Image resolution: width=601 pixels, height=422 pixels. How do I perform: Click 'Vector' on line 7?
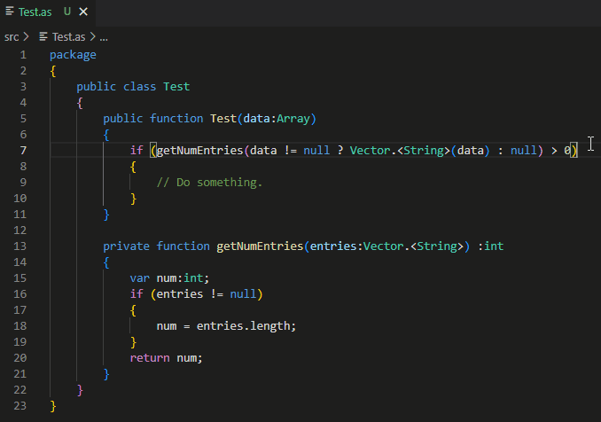[370, 150]
